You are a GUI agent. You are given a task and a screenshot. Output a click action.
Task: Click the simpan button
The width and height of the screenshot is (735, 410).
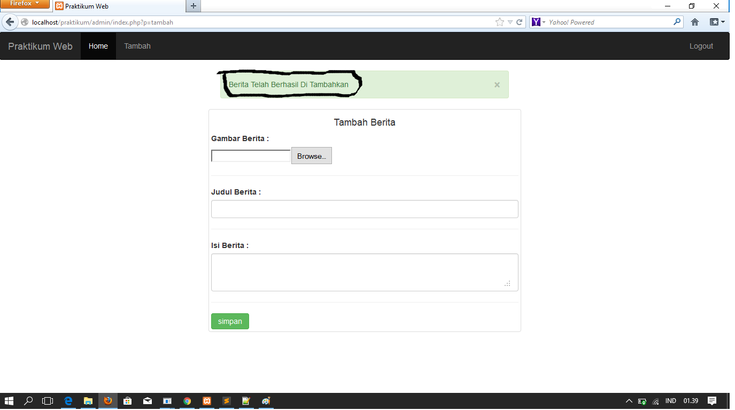point(230,321)
